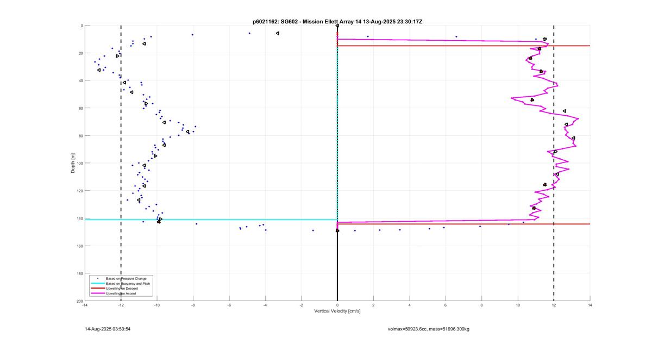Click velocity axis tick label 2
The width and height of the screenshot is (652, 338).
pos(373,305)
